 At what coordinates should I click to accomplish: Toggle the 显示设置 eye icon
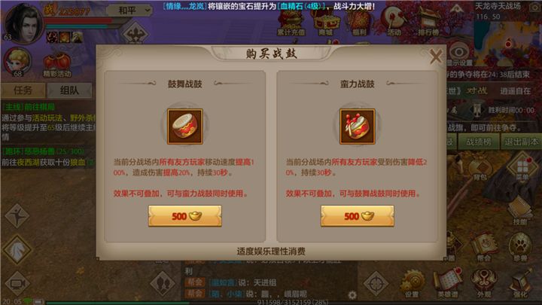click(x=459, y=55)
